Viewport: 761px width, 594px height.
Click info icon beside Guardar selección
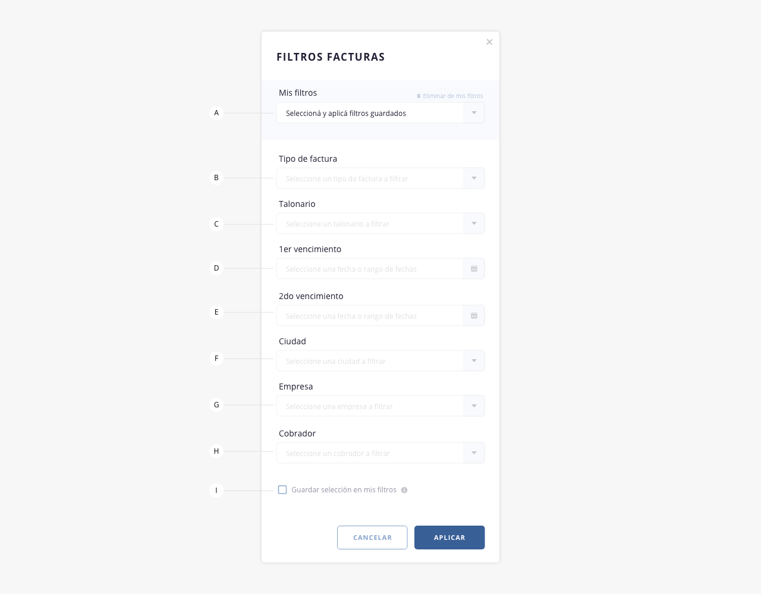click(x=404, y=491)
